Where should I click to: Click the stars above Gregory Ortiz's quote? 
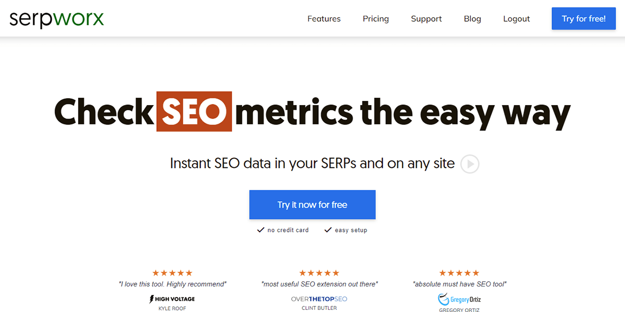click(459, 272)
